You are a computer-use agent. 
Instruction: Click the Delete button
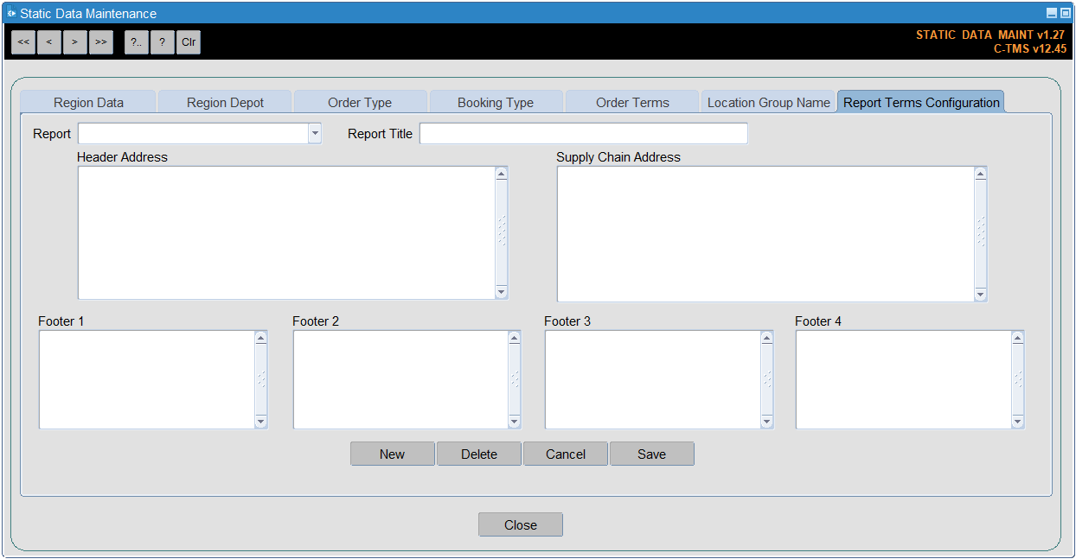tap(479, 454)
